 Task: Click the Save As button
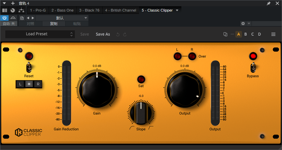[103, 34]
